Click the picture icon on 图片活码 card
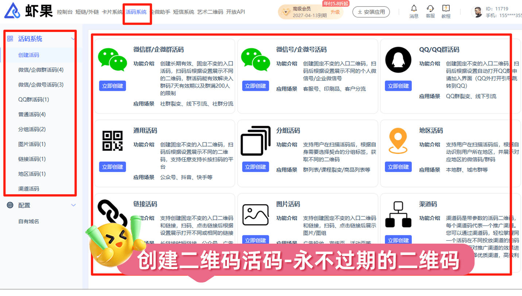522x296 pixels. point(256,215)
